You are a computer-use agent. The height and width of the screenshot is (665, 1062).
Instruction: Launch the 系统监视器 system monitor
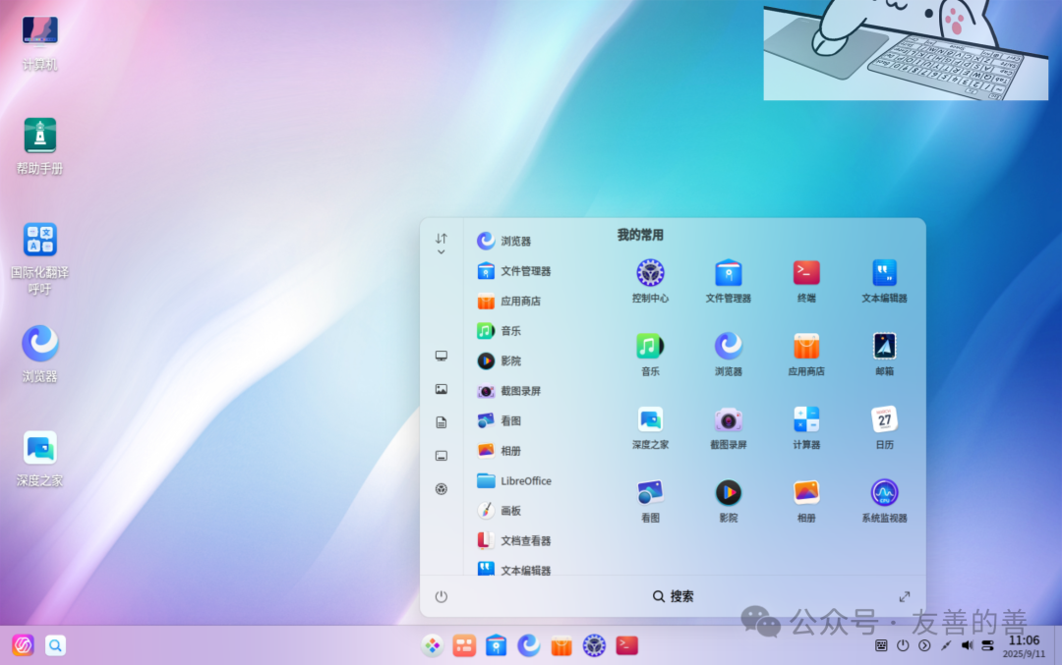click(884, 501)
